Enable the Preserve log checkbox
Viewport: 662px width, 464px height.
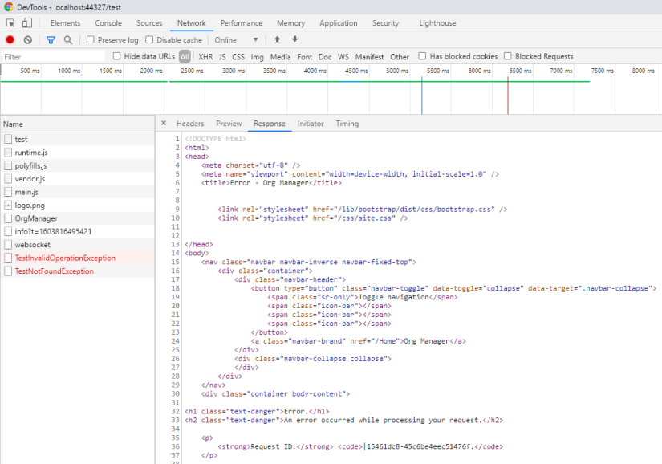[x=91, y=39]
